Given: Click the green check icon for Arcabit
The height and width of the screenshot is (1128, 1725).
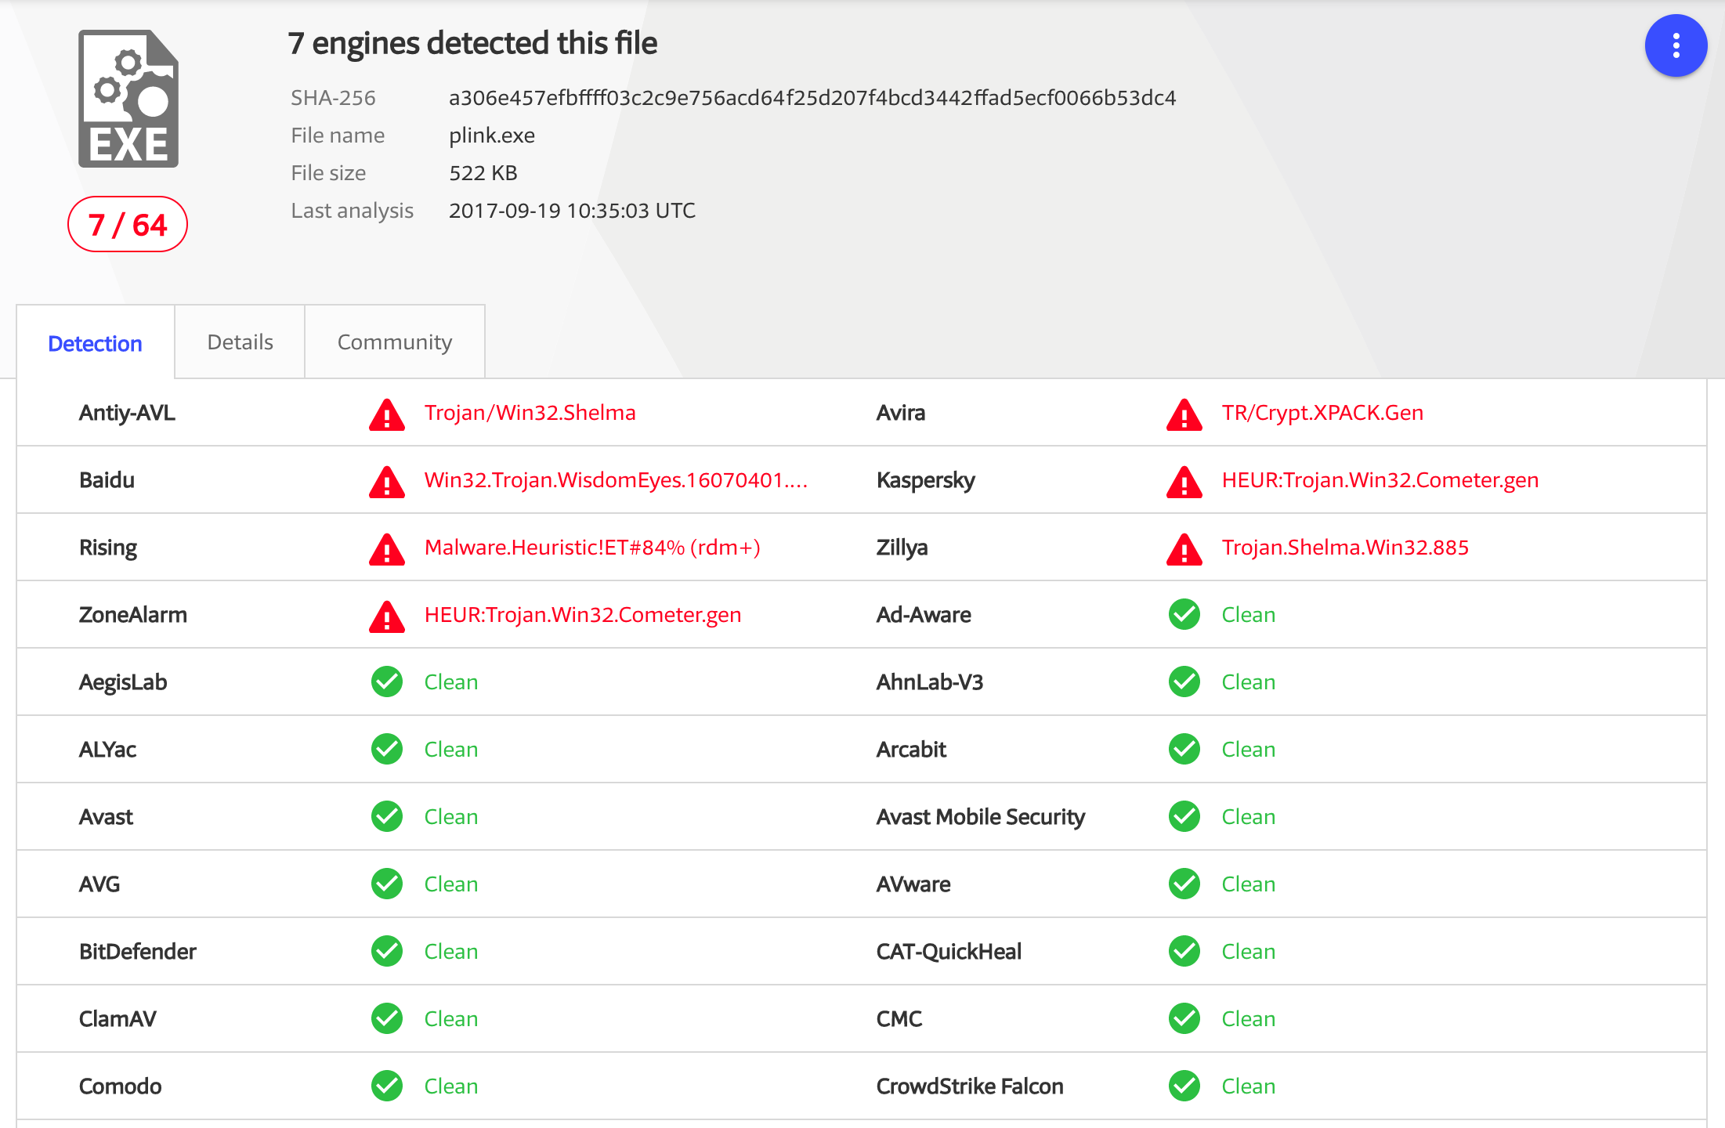Looking at the screenshot, I should tap(1184, 750).
